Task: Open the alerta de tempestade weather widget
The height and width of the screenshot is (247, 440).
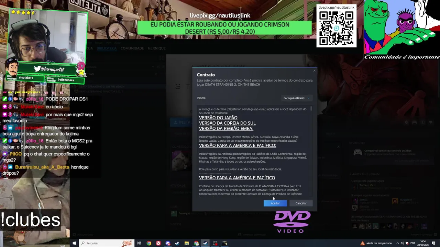Action: click(x=376, y=243)
